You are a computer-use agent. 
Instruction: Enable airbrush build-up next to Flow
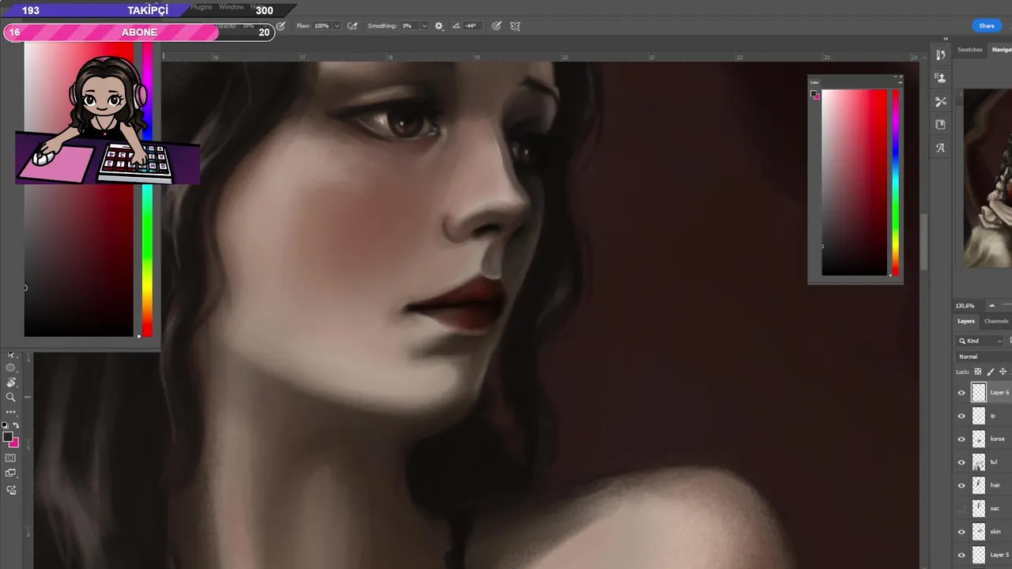coord(353,26)
